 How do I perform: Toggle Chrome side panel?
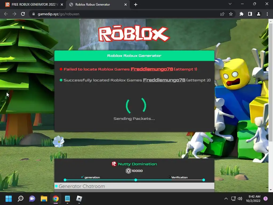[250, 14]
